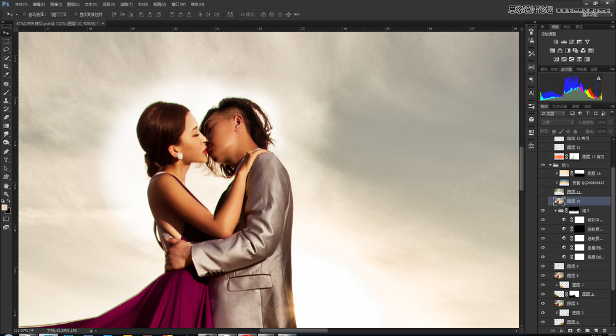Click the background color swatch

8,211
